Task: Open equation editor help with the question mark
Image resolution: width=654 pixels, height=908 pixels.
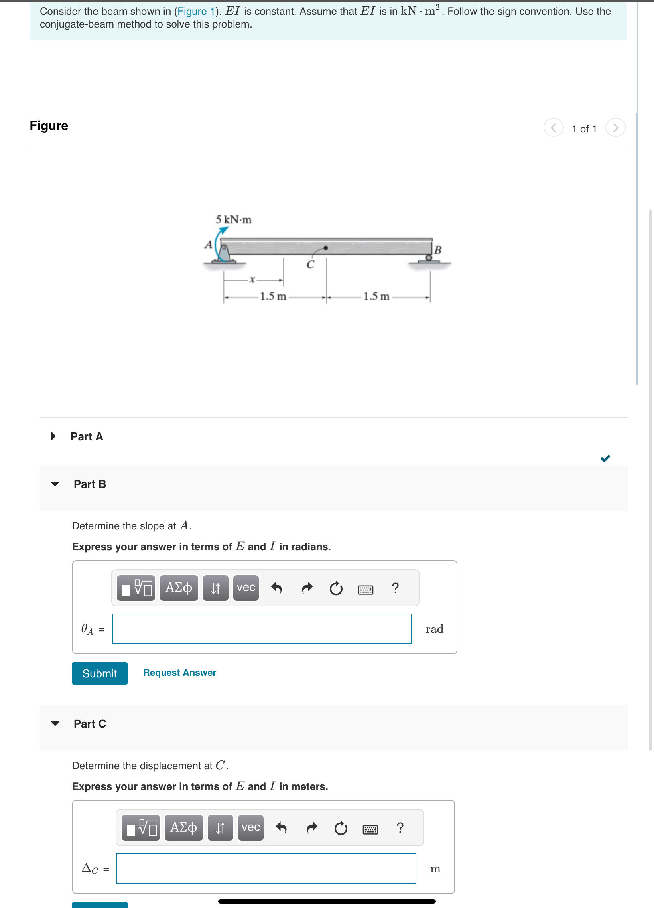Action: [396, 588]
